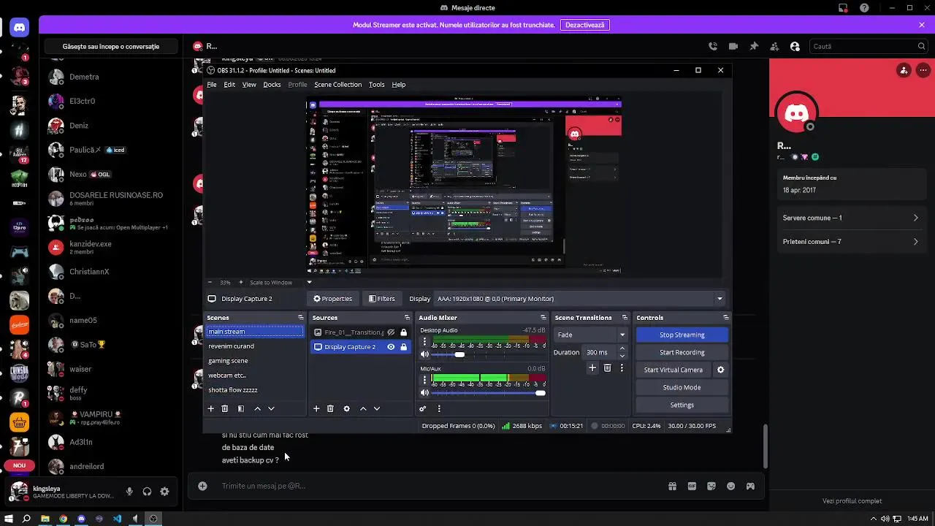Increase transition duration stepper

(x=622, y=348)
